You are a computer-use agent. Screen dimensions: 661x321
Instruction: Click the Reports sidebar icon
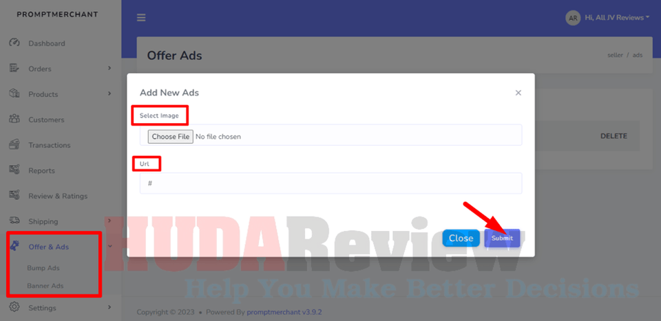point(14,170)
